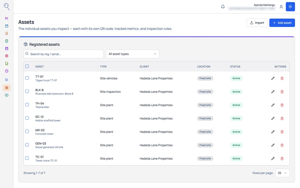The width and height of the screenshot is (300, 188).
Task: Focus the Search by reg / serial field
Action: tap(64, 54)
